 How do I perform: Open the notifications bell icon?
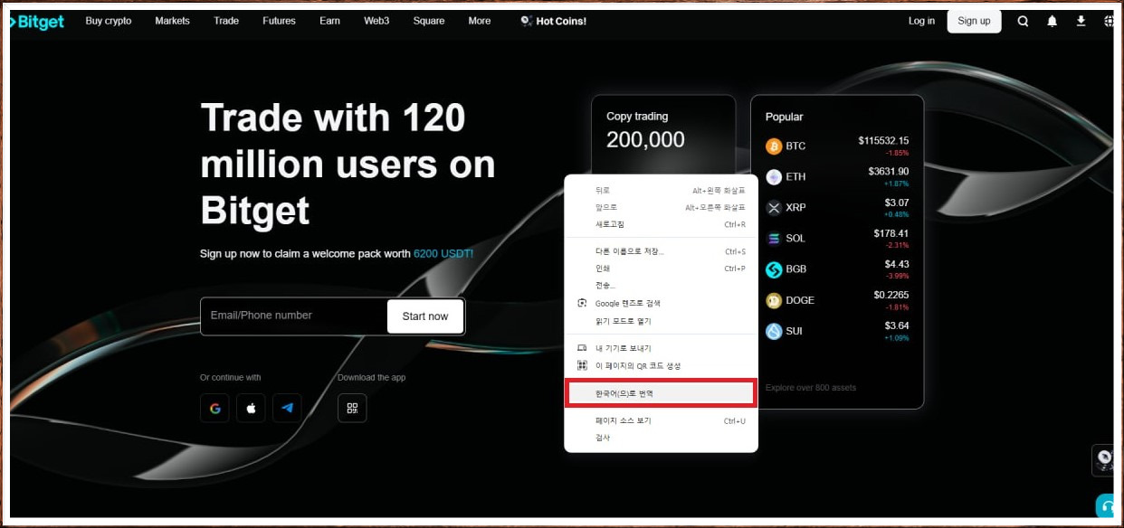[x=1052, y=22]
